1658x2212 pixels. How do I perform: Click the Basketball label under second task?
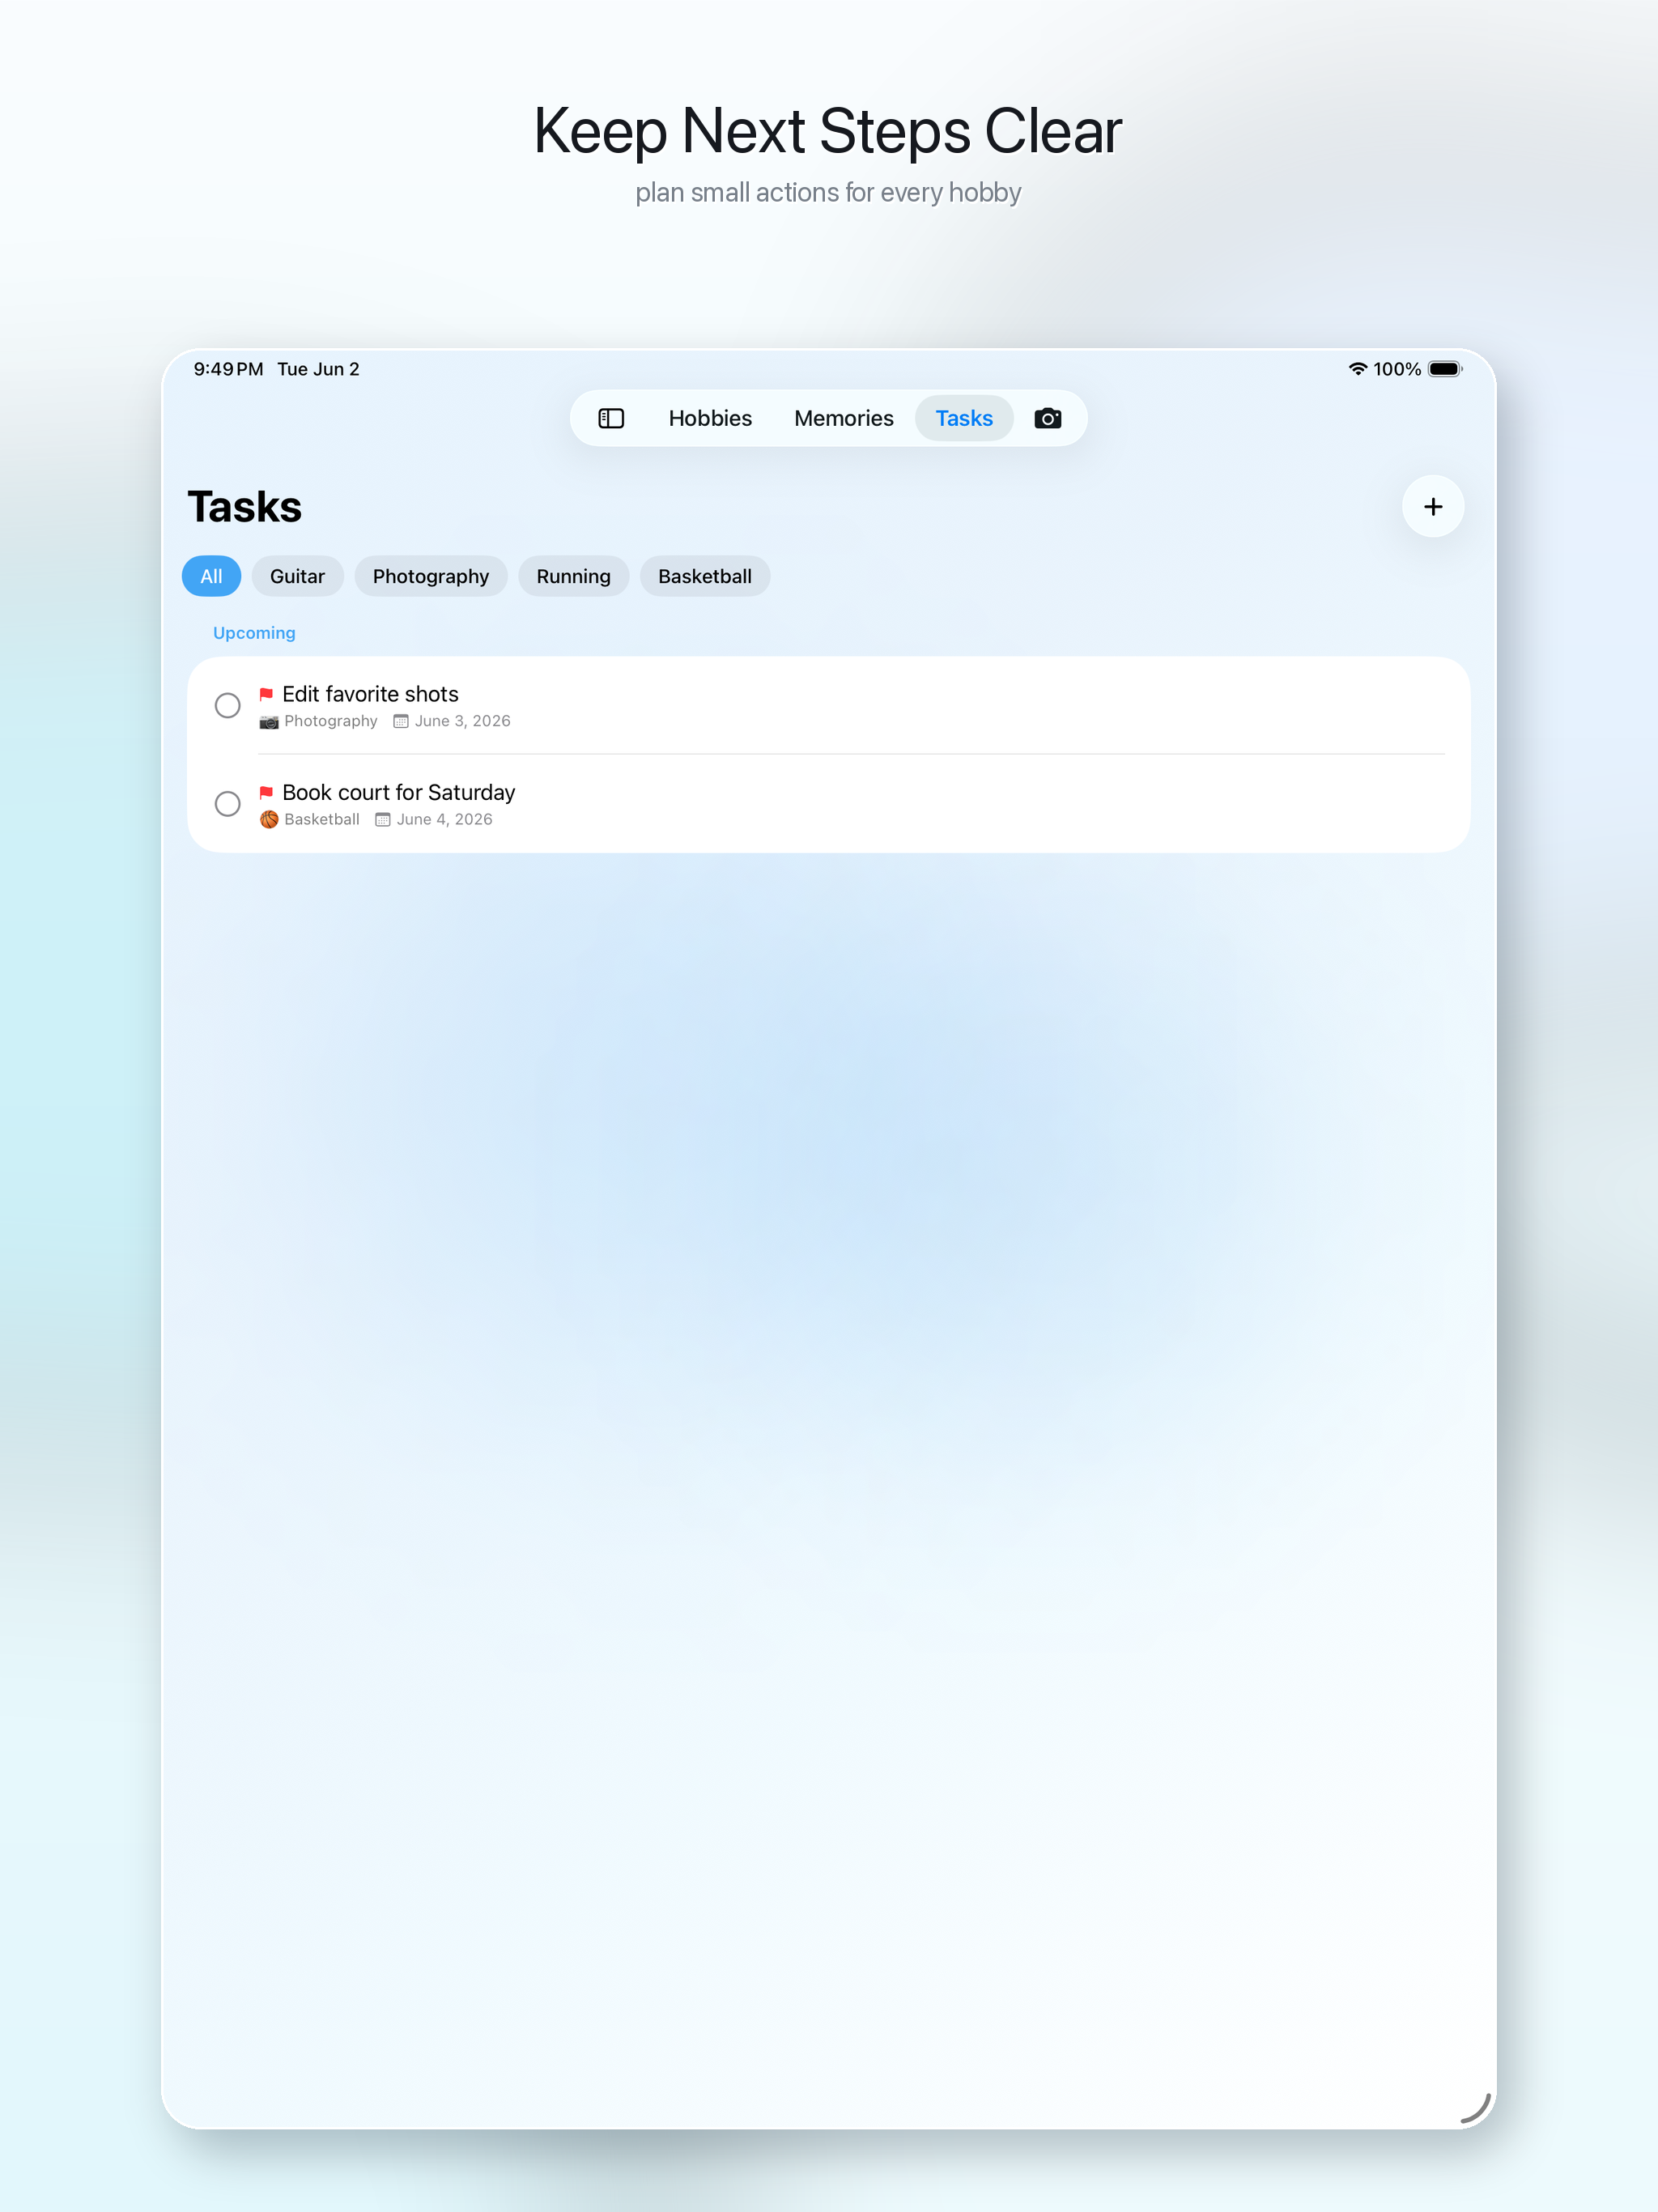[x=322, y=819]
